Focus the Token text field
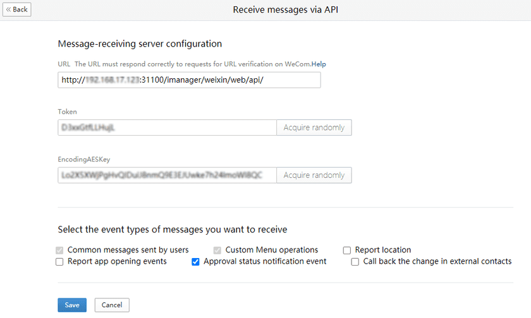Screen dimensions: 531x318 tap(167, 127)
